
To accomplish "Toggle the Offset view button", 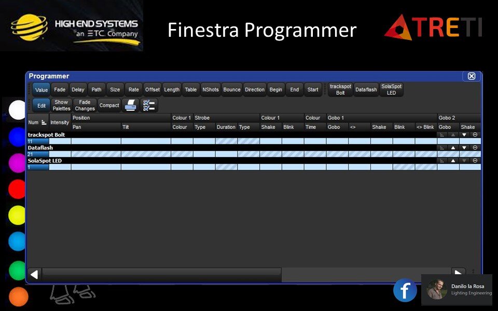I will pyautogui.click(x=153, y=90).
